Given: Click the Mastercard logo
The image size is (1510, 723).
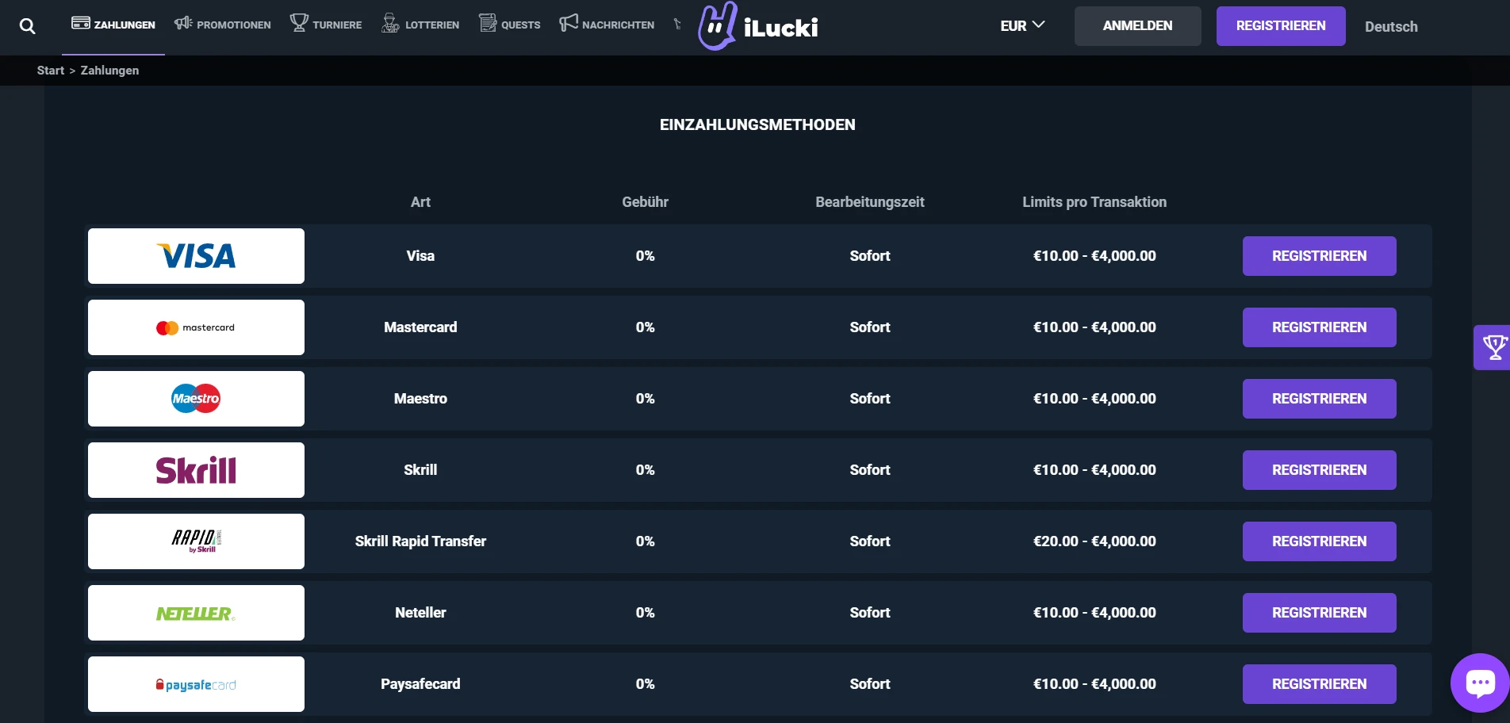Looking at the screenshot, I should pyautogui.click(x=196, y=327).
